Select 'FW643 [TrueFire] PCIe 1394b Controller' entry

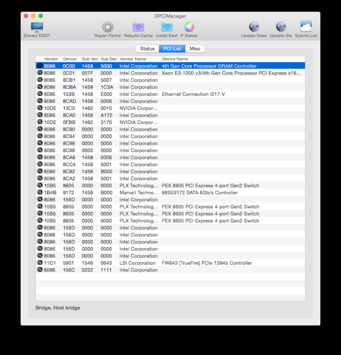pos(207,263)
